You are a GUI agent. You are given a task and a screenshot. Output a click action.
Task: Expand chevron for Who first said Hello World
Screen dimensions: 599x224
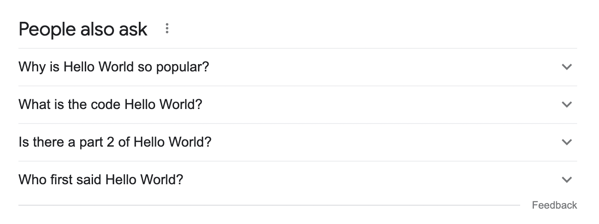pyautogui.click(x=566, y=180)
